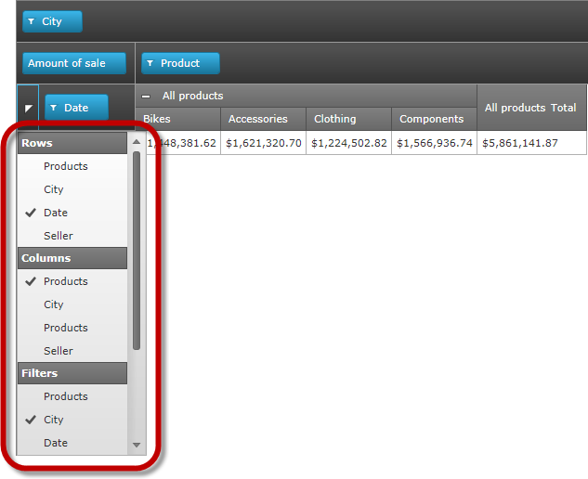Screen dimensions: 588x479
Task: Select City in the Columns section
Action: click(54, 304)
